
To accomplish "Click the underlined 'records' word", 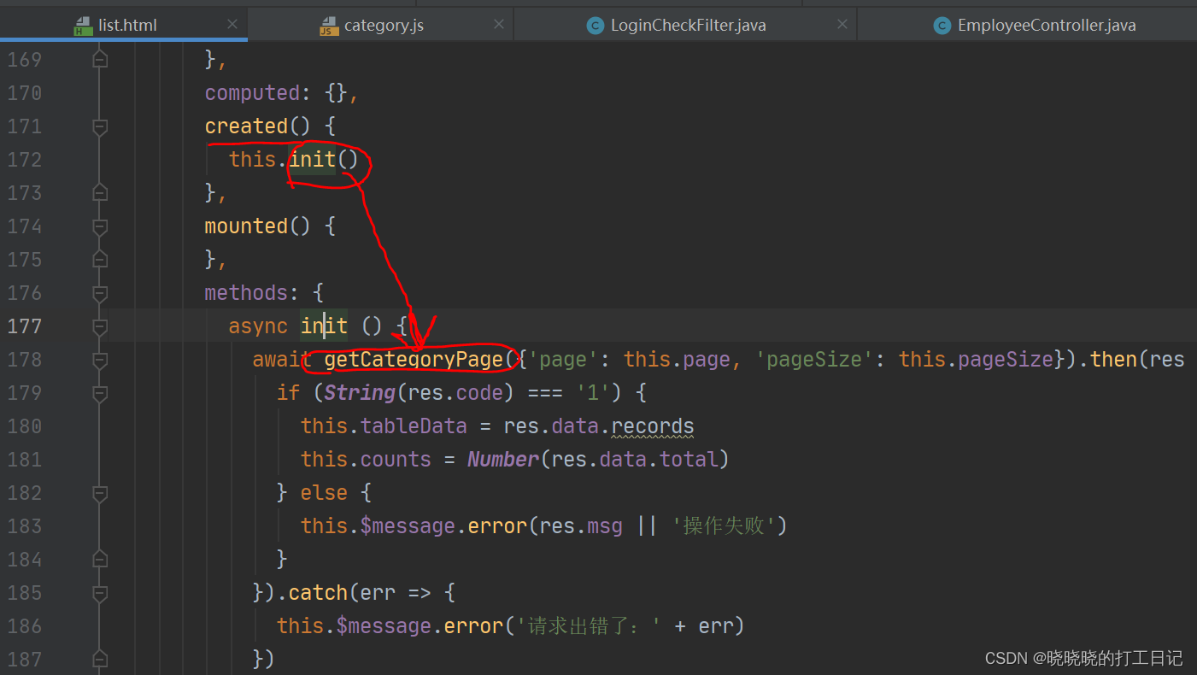I will pyautogui.click(x=653, y=426).
